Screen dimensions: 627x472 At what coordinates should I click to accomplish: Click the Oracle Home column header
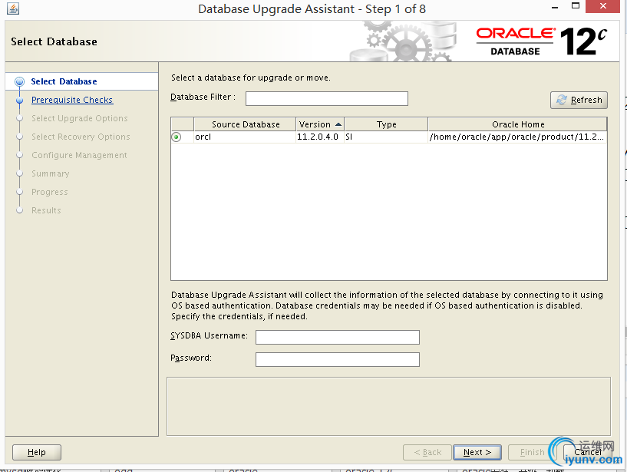tap(518, 124)
